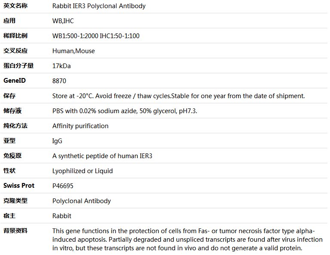Click the background paragraph starting "This gene functions"
Screen dimensions: 330x255
pyautogui.click(x=187, y=239)
